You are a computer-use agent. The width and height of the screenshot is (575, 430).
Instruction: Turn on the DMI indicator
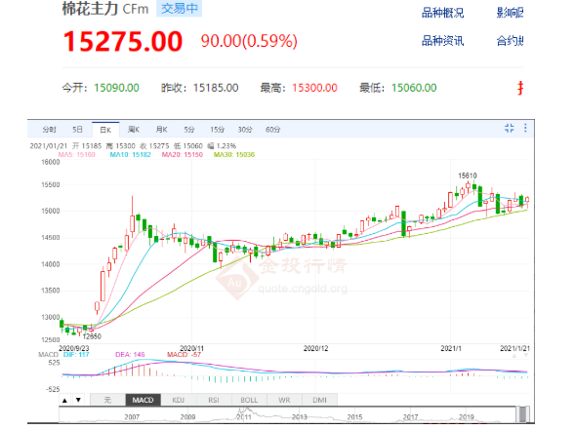pyautogui.click(x=320, y=400)
